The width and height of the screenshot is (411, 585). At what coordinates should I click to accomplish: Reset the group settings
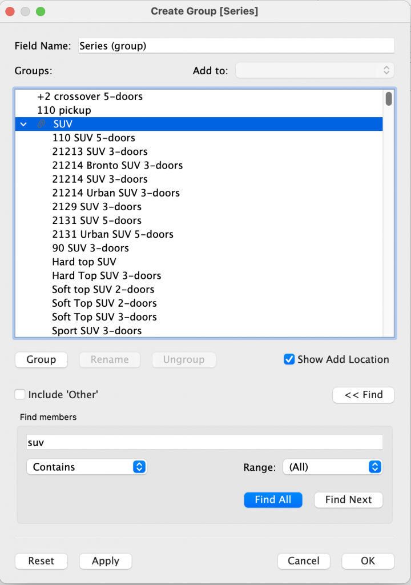[41, 561]
